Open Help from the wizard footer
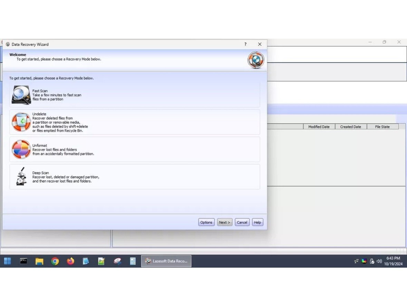407x298 pixels. coord(258,222)
